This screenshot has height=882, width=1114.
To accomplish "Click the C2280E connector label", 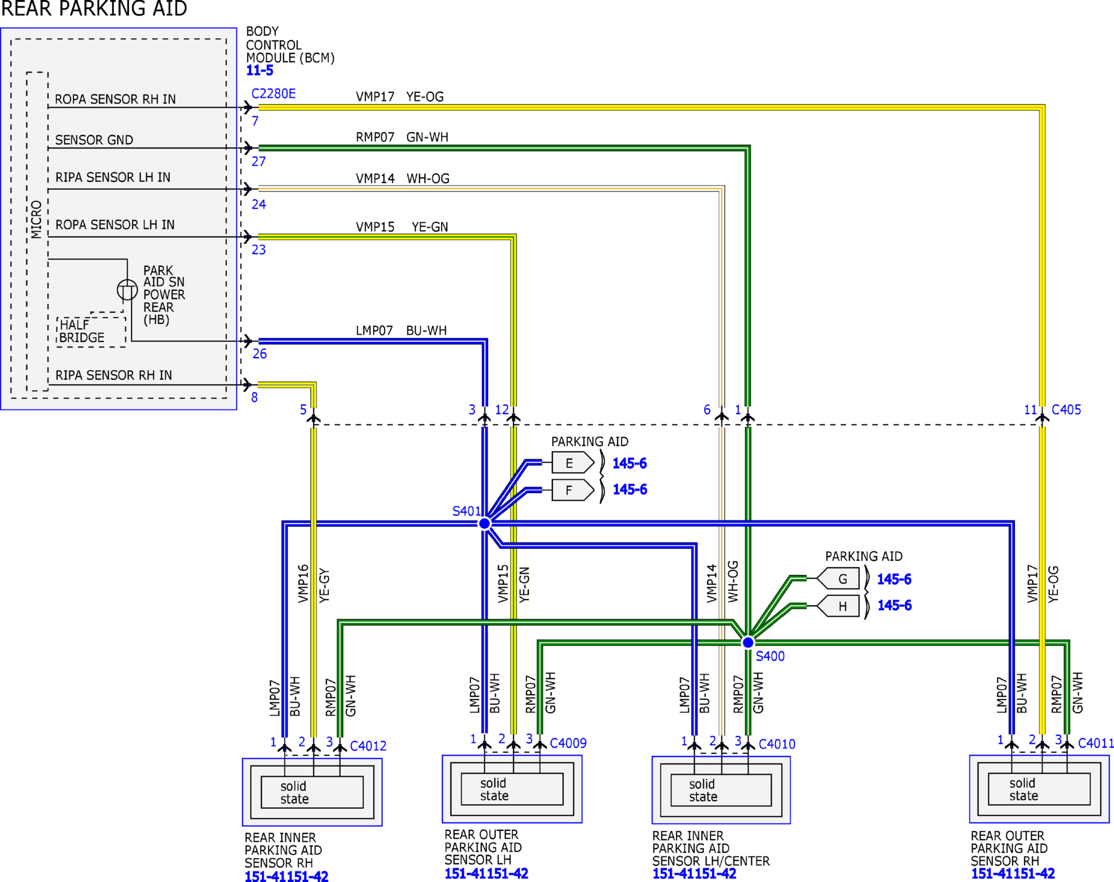I will [274, 94].
